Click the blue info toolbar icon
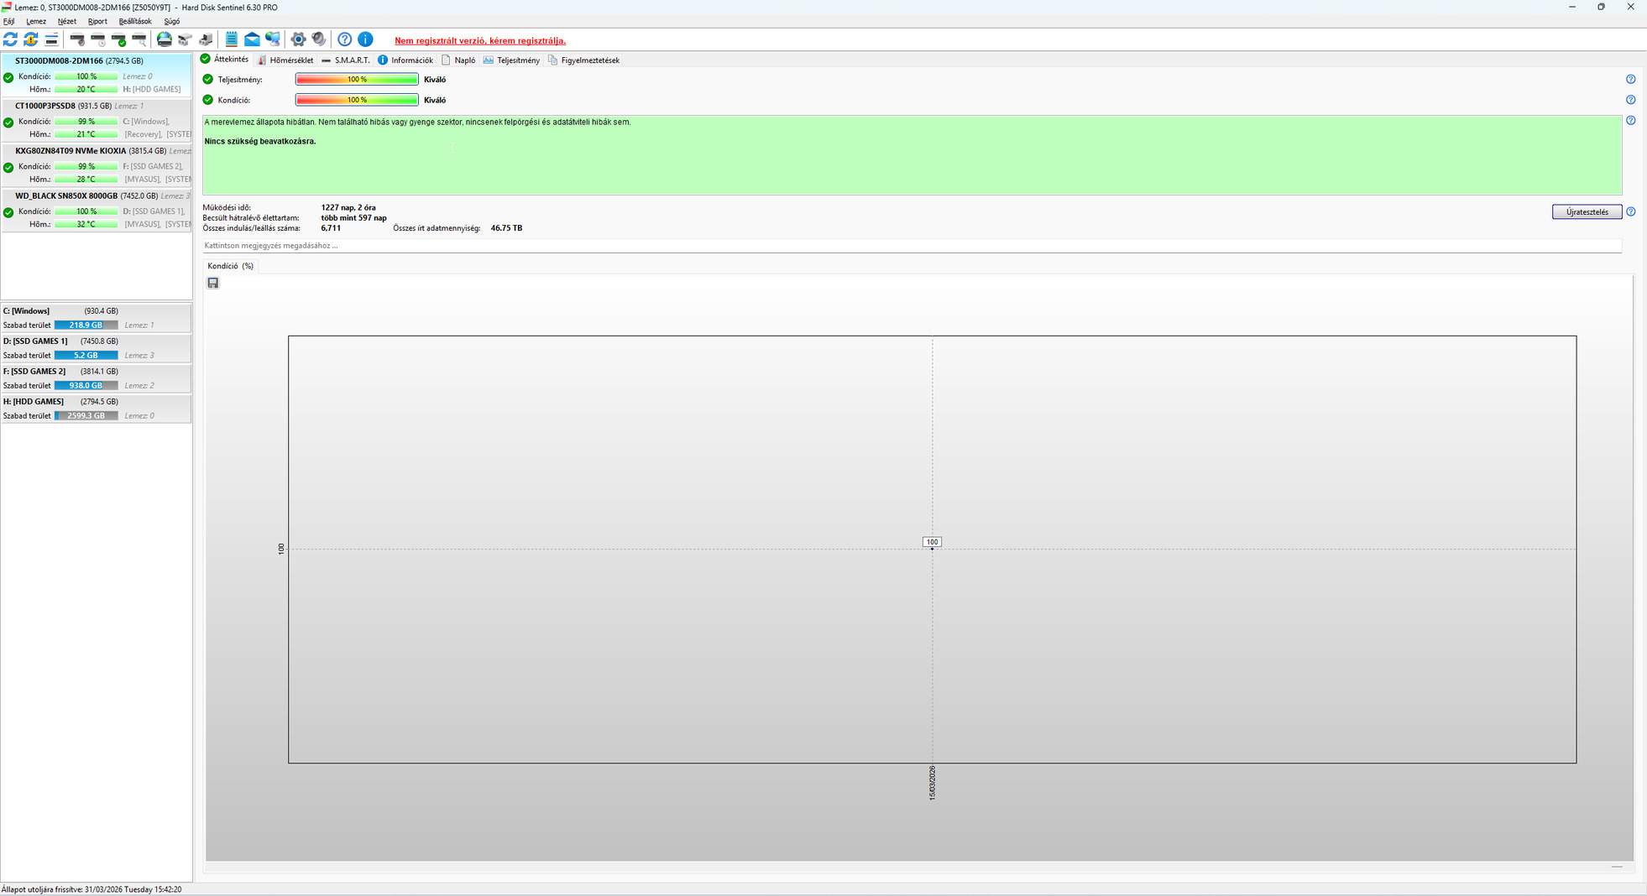 (365, 39)
